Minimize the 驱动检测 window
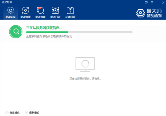Image resolution: width=166 pixels, height=116 pixels. [x=157, y=2]
